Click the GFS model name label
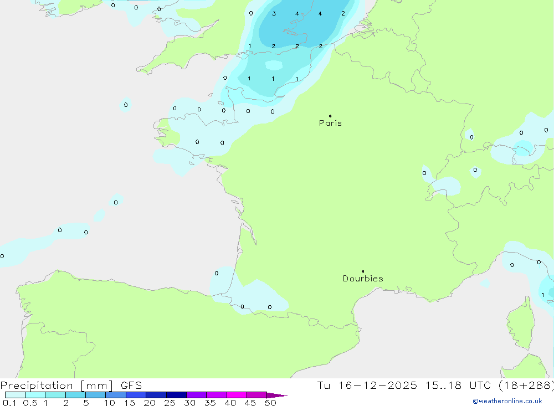 pyautogui.click(x=131, y=386)
